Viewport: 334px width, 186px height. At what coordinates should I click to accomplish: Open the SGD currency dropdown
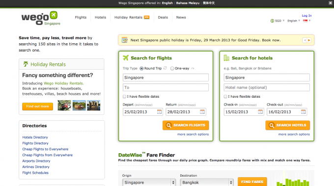pyautogui.click(x=278, y=21)
